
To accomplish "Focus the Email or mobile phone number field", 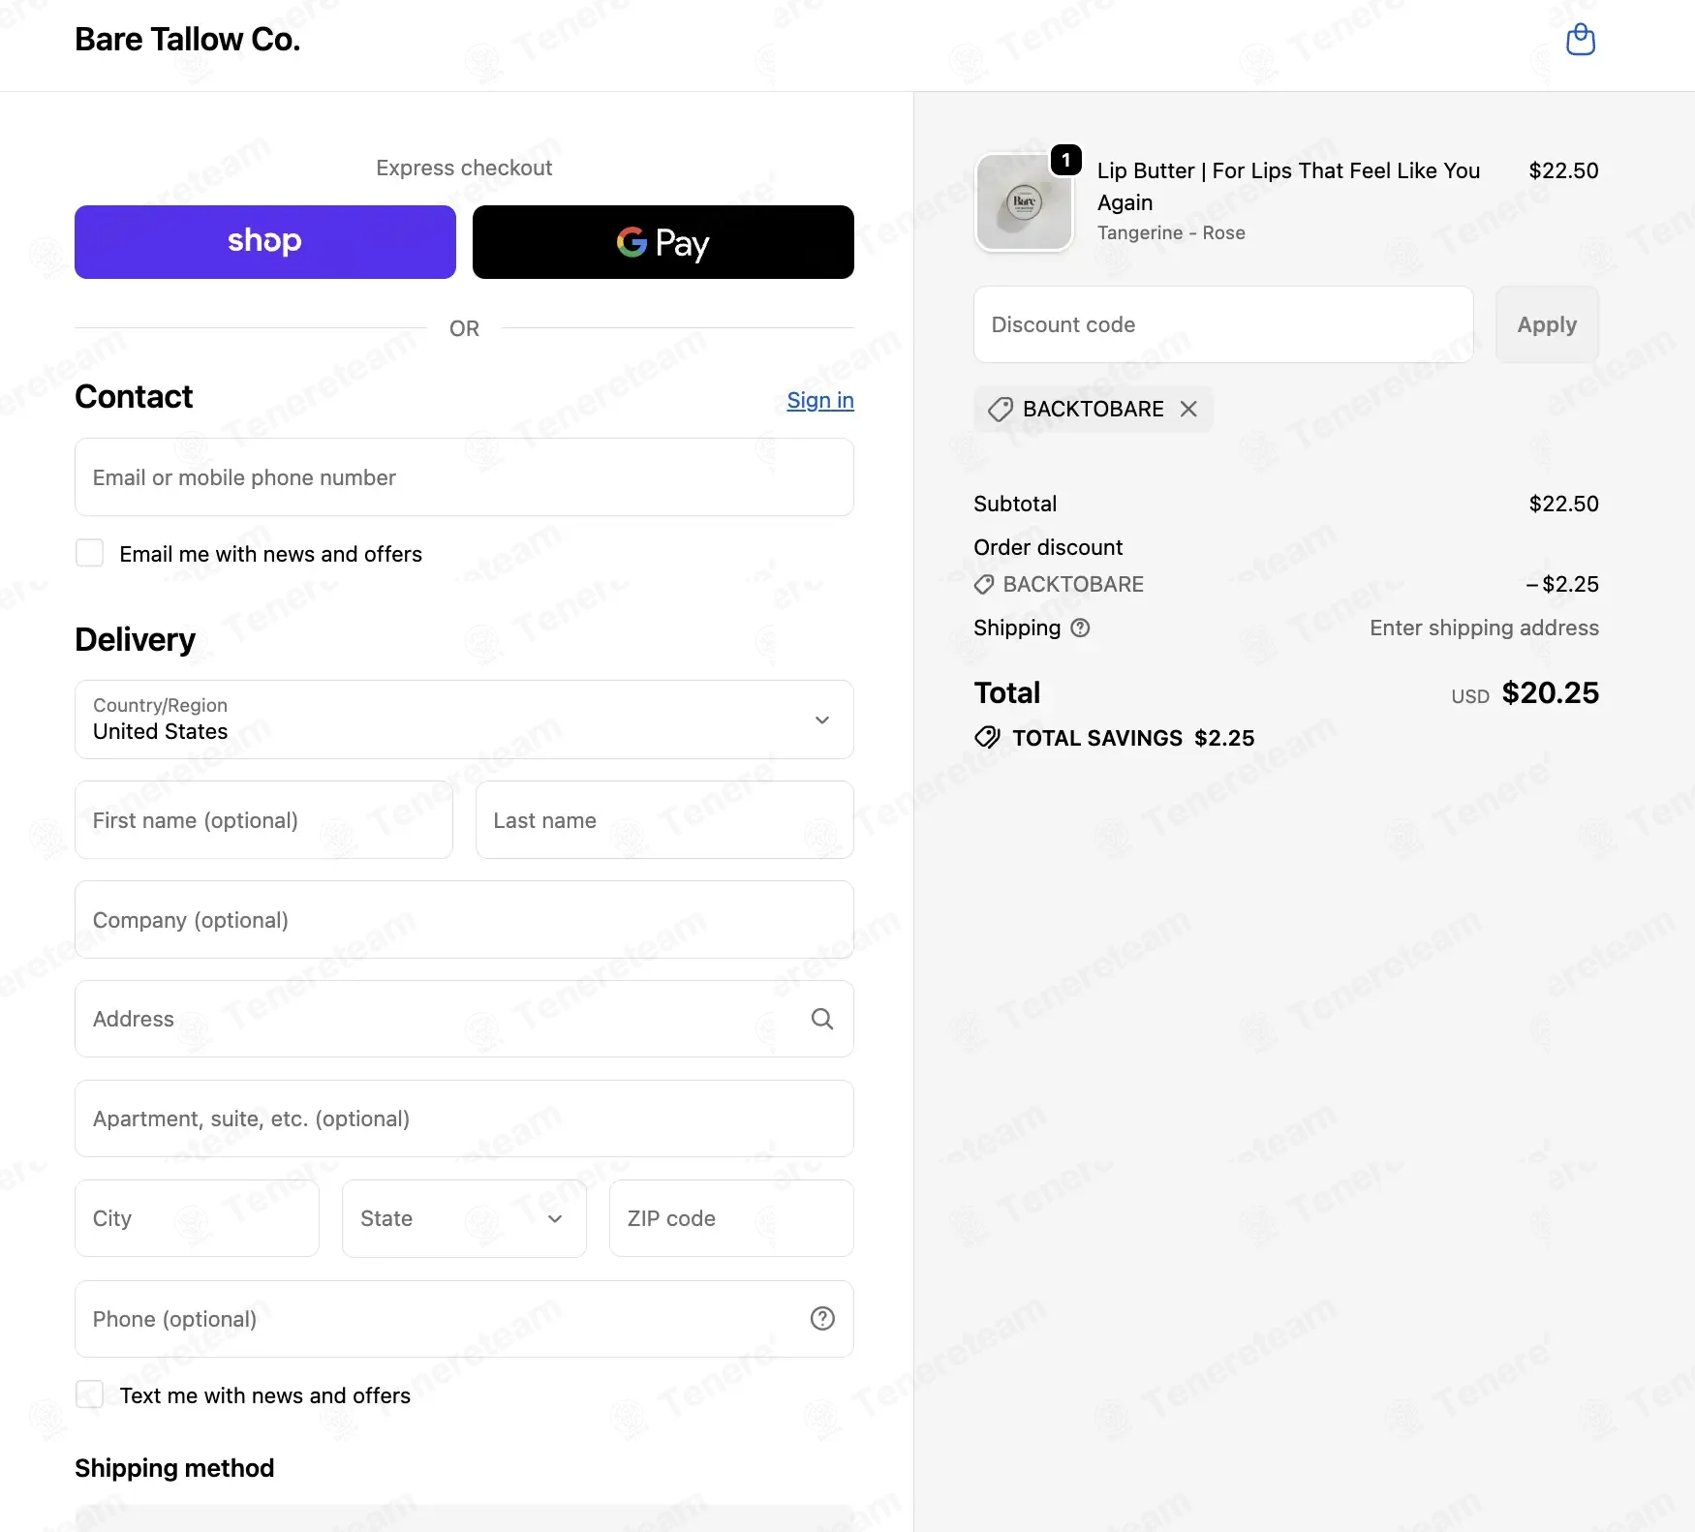I will [464, 477].
